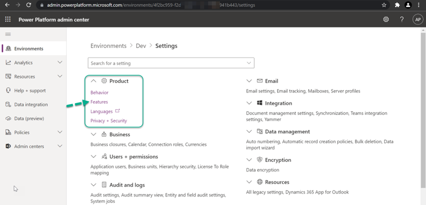This screenshot has height=205, width=426.
Task: Open Chrome three-dot menu
Action: pyautogui.click(x=418, y=5)
